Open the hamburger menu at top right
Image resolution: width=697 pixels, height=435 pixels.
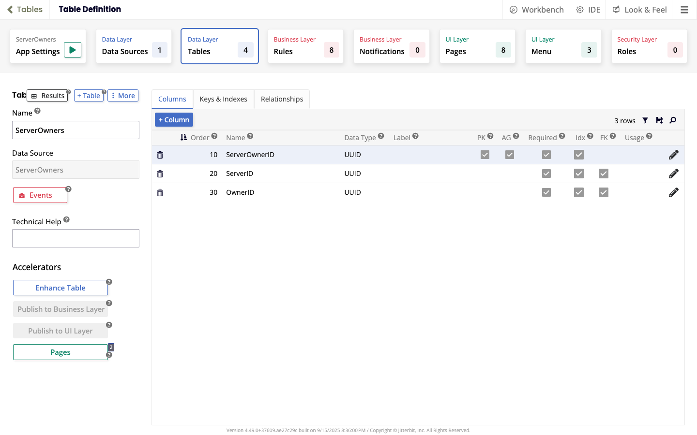coord(684,10)
